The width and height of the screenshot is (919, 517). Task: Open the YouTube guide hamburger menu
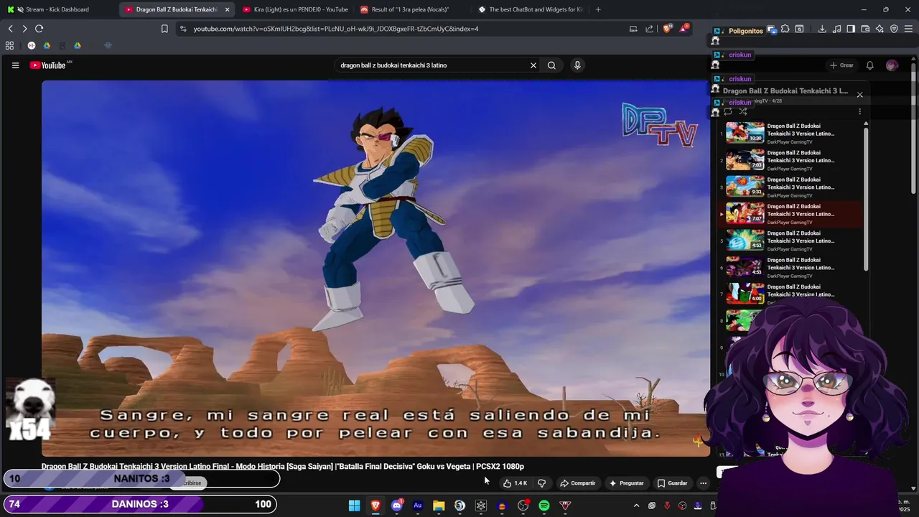pyautogui.click(x=15, y=65)
